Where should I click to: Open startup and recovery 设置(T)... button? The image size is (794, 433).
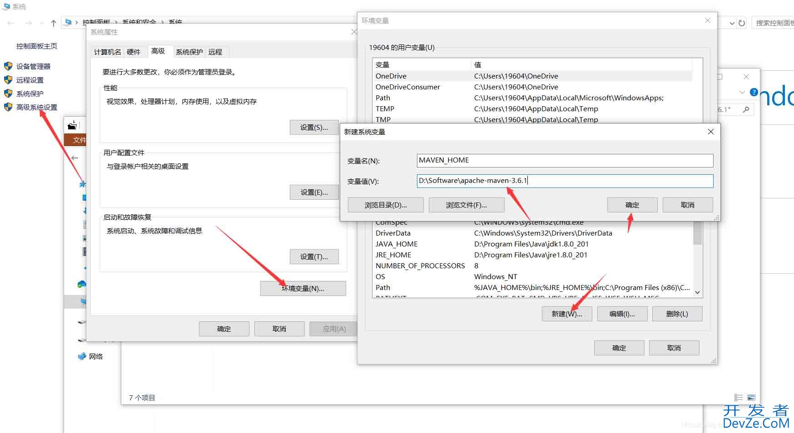[x=314, y=257]
